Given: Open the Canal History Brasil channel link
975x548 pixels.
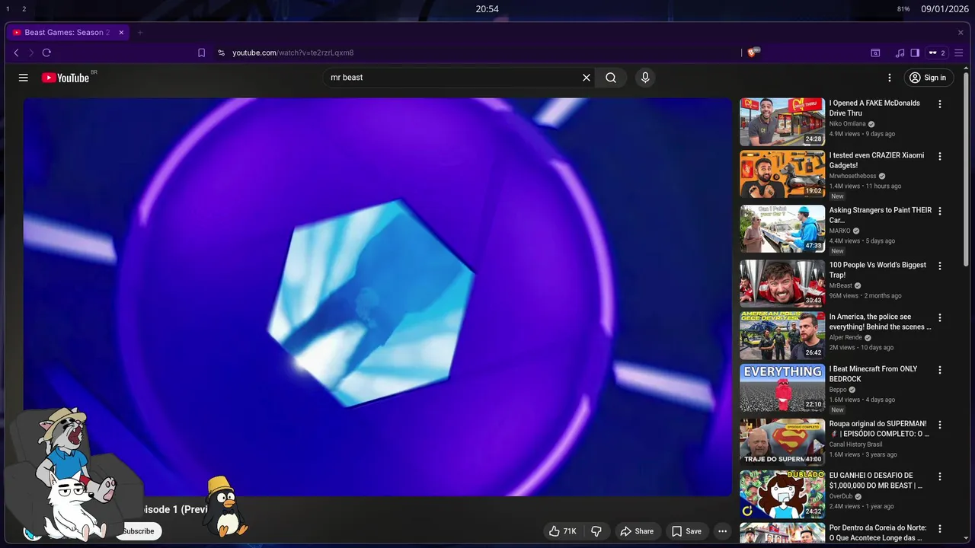Looking at the screenshot, I should pos(856,444).
